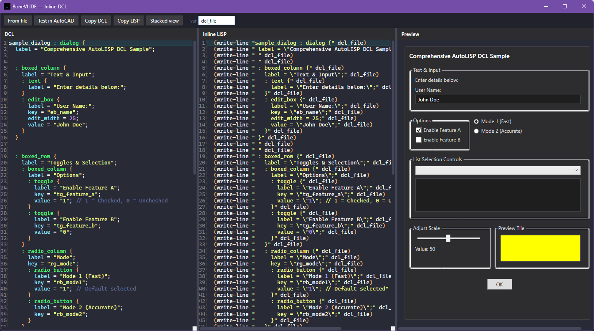594x331 pixels.
Task: Maximize the BoneVLIDE window
Action: [x=565, y=6]
